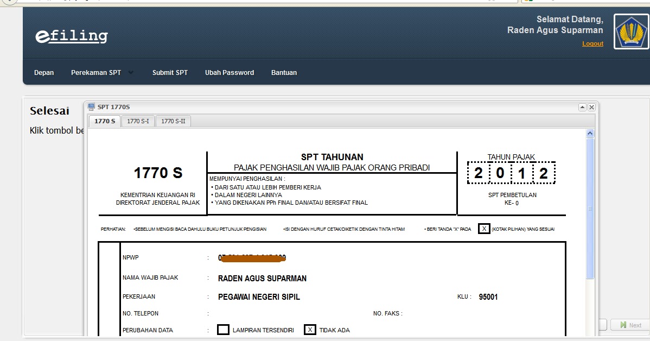Viewport: 650px width, 341px height.
Task: Click the SPT 1770S window monitor icon
Action: click(91, 107)
